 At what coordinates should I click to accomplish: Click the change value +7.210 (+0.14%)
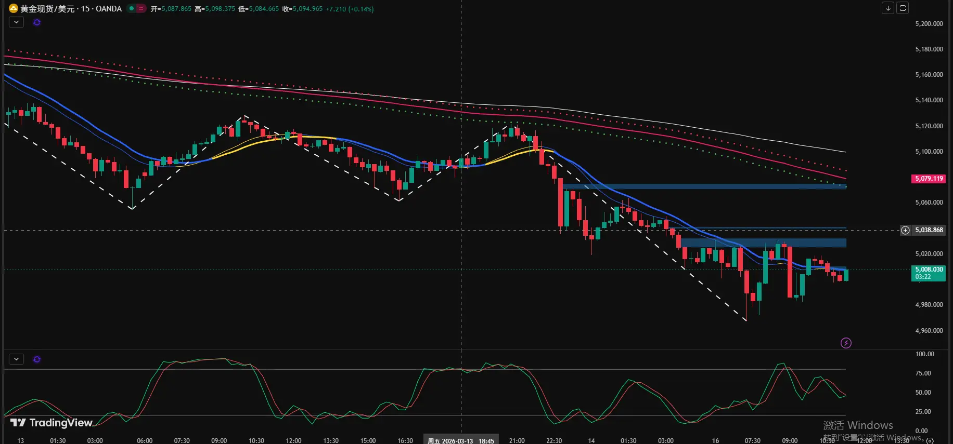coord(350,9)
